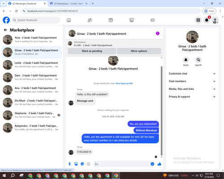The image size is (224, 179).
Task: Switch to Marketplace - 2 beds tab
Action: 69,4
